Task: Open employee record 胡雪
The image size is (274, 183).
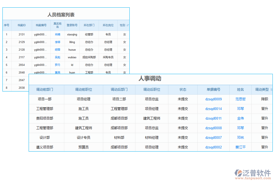Action: pos(58,49)
